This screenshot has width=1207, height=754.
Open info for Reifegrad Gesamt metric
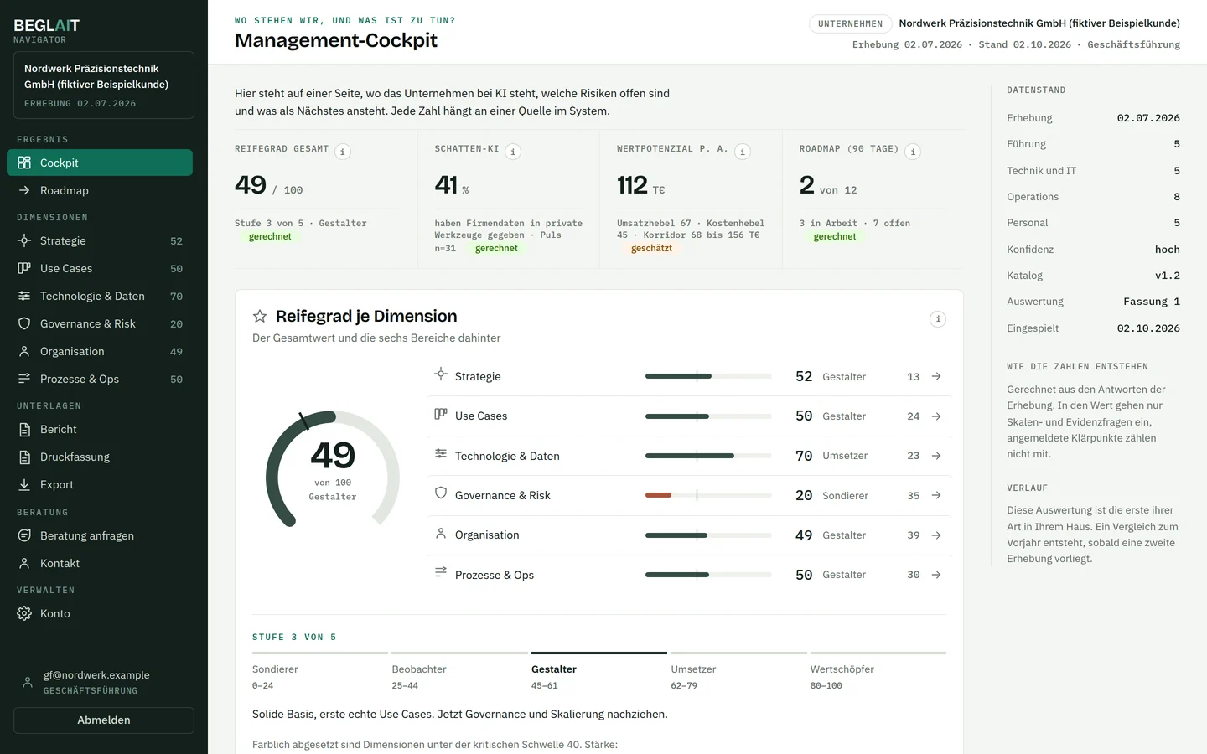click(x=343, y=152)
